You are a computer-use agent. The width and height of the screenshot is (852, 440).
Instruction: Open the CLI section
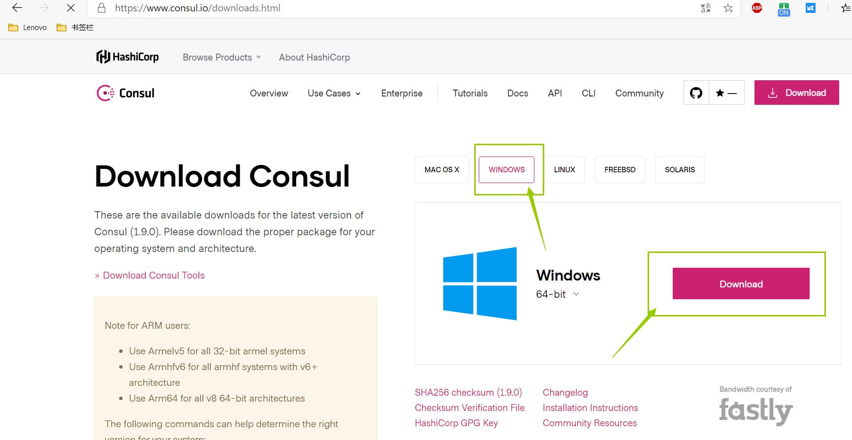point(589,93)
